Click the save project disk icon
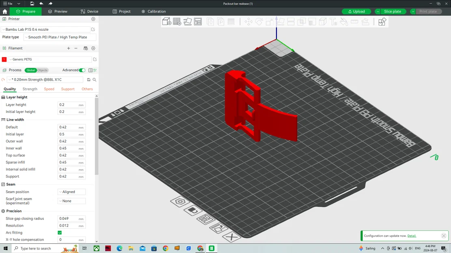This screenshot has height=253, width=451. click(32, 4)
